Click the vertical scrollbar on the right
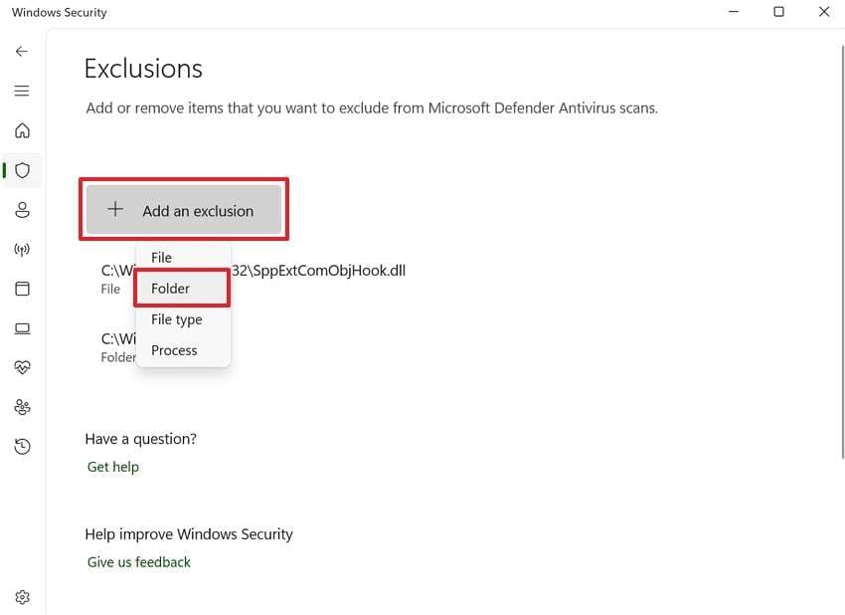Viewport: 845px width, 615px height. 842,253
